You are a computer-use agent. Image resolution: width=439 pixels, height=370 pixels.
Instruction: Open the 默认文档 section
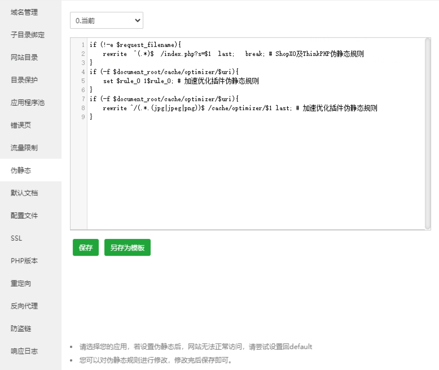tap(24, 193)
